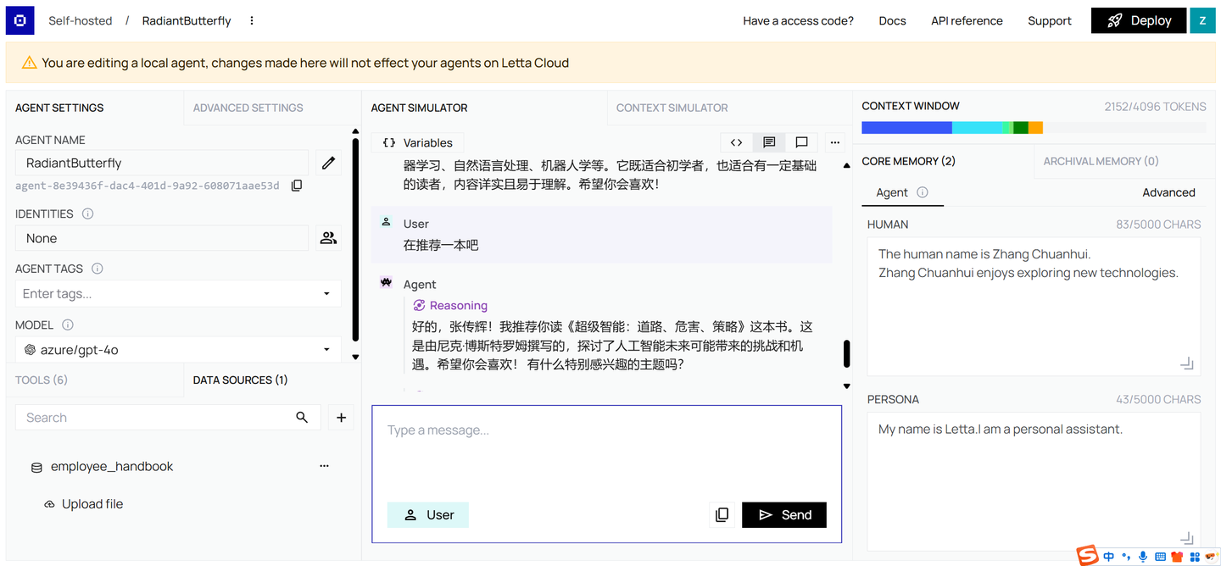Focus the Enter tags input
1221x566 pixels.
tap(166, 293)
